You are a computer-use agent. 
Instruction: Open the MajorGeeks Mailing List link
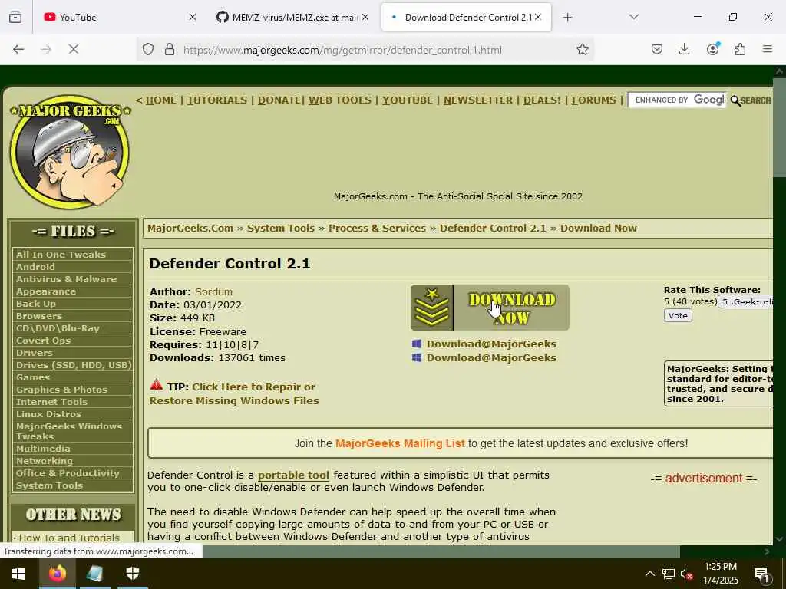tap(400, 443)
